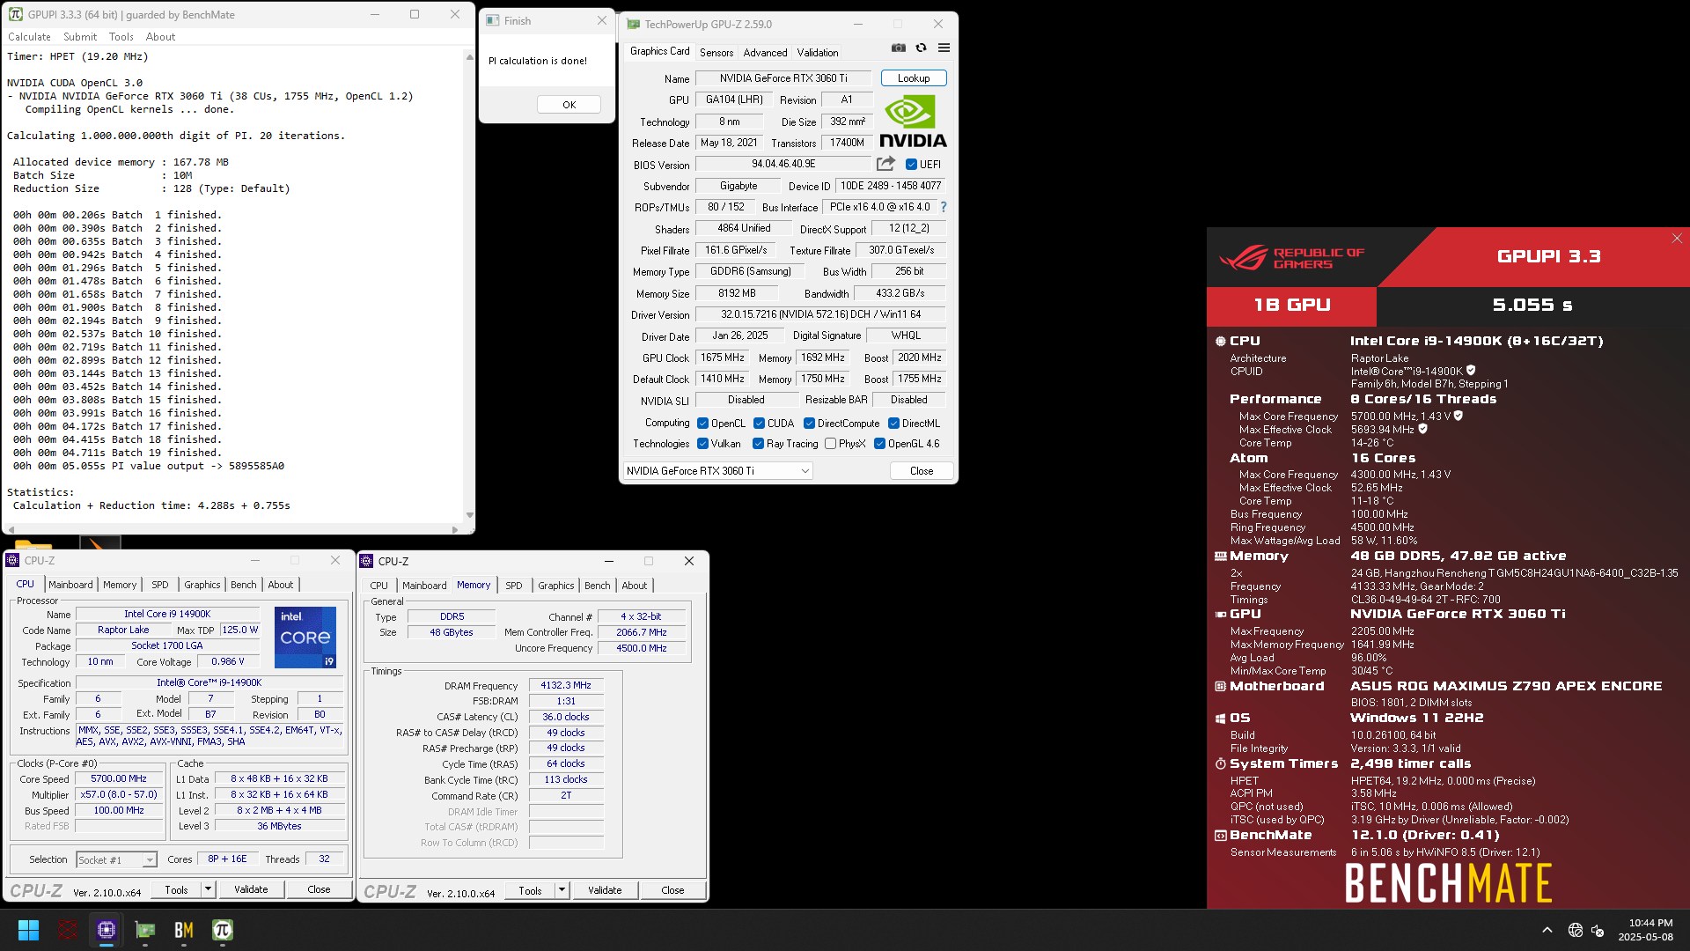Switch to GPU-Z from the taskbar
The image size is (1690, 951).
pyautogui.click(x=145, y=930)
